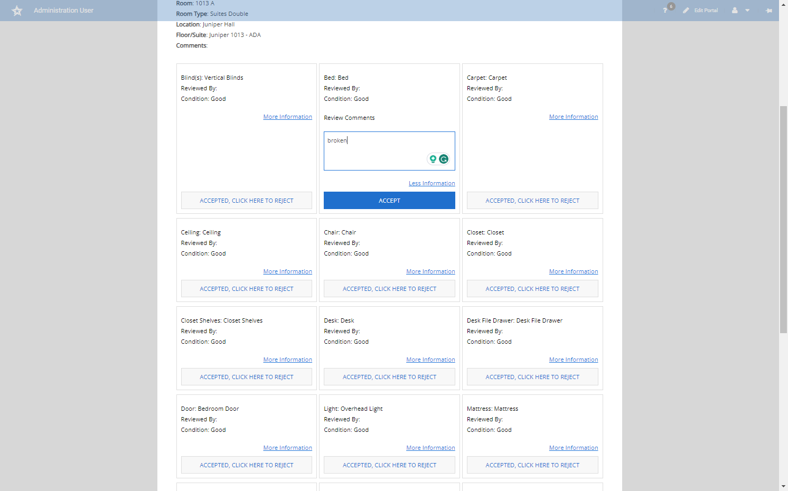
Task: Click the Edit Portal text link
Action: click(x=706, y=11)
